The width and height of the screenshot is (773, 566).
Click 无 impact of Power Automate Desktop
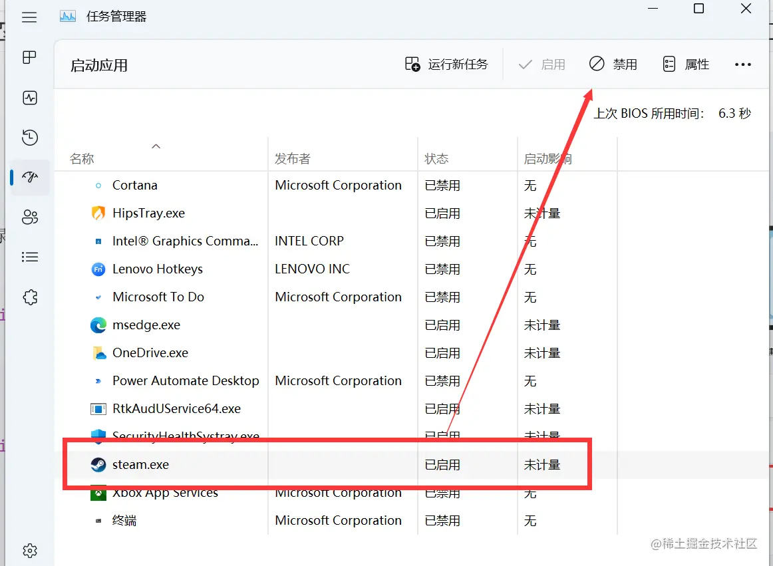(530, 381)
